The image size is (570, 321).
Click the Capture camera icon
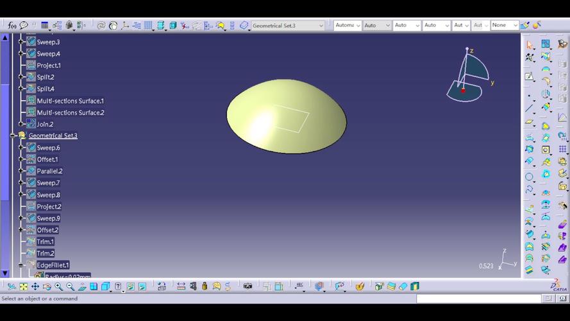(247, 286)
